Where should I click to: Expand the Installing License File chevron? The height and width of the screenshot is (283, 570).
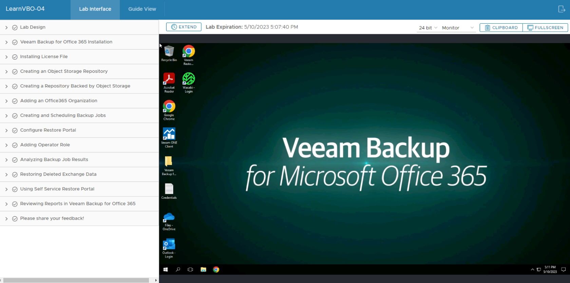(6, 57)
